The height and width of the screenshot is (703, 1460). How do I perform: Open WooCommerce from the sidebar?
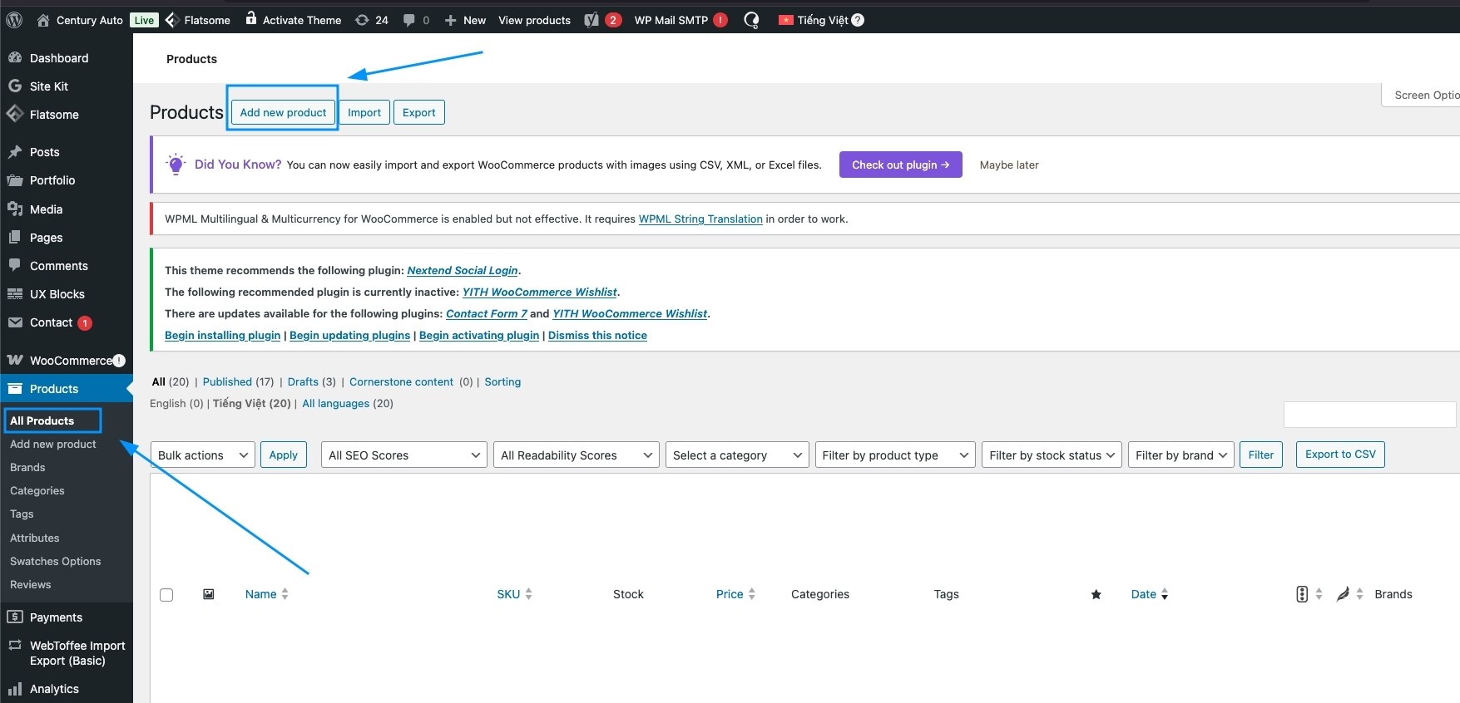[70, 361]
